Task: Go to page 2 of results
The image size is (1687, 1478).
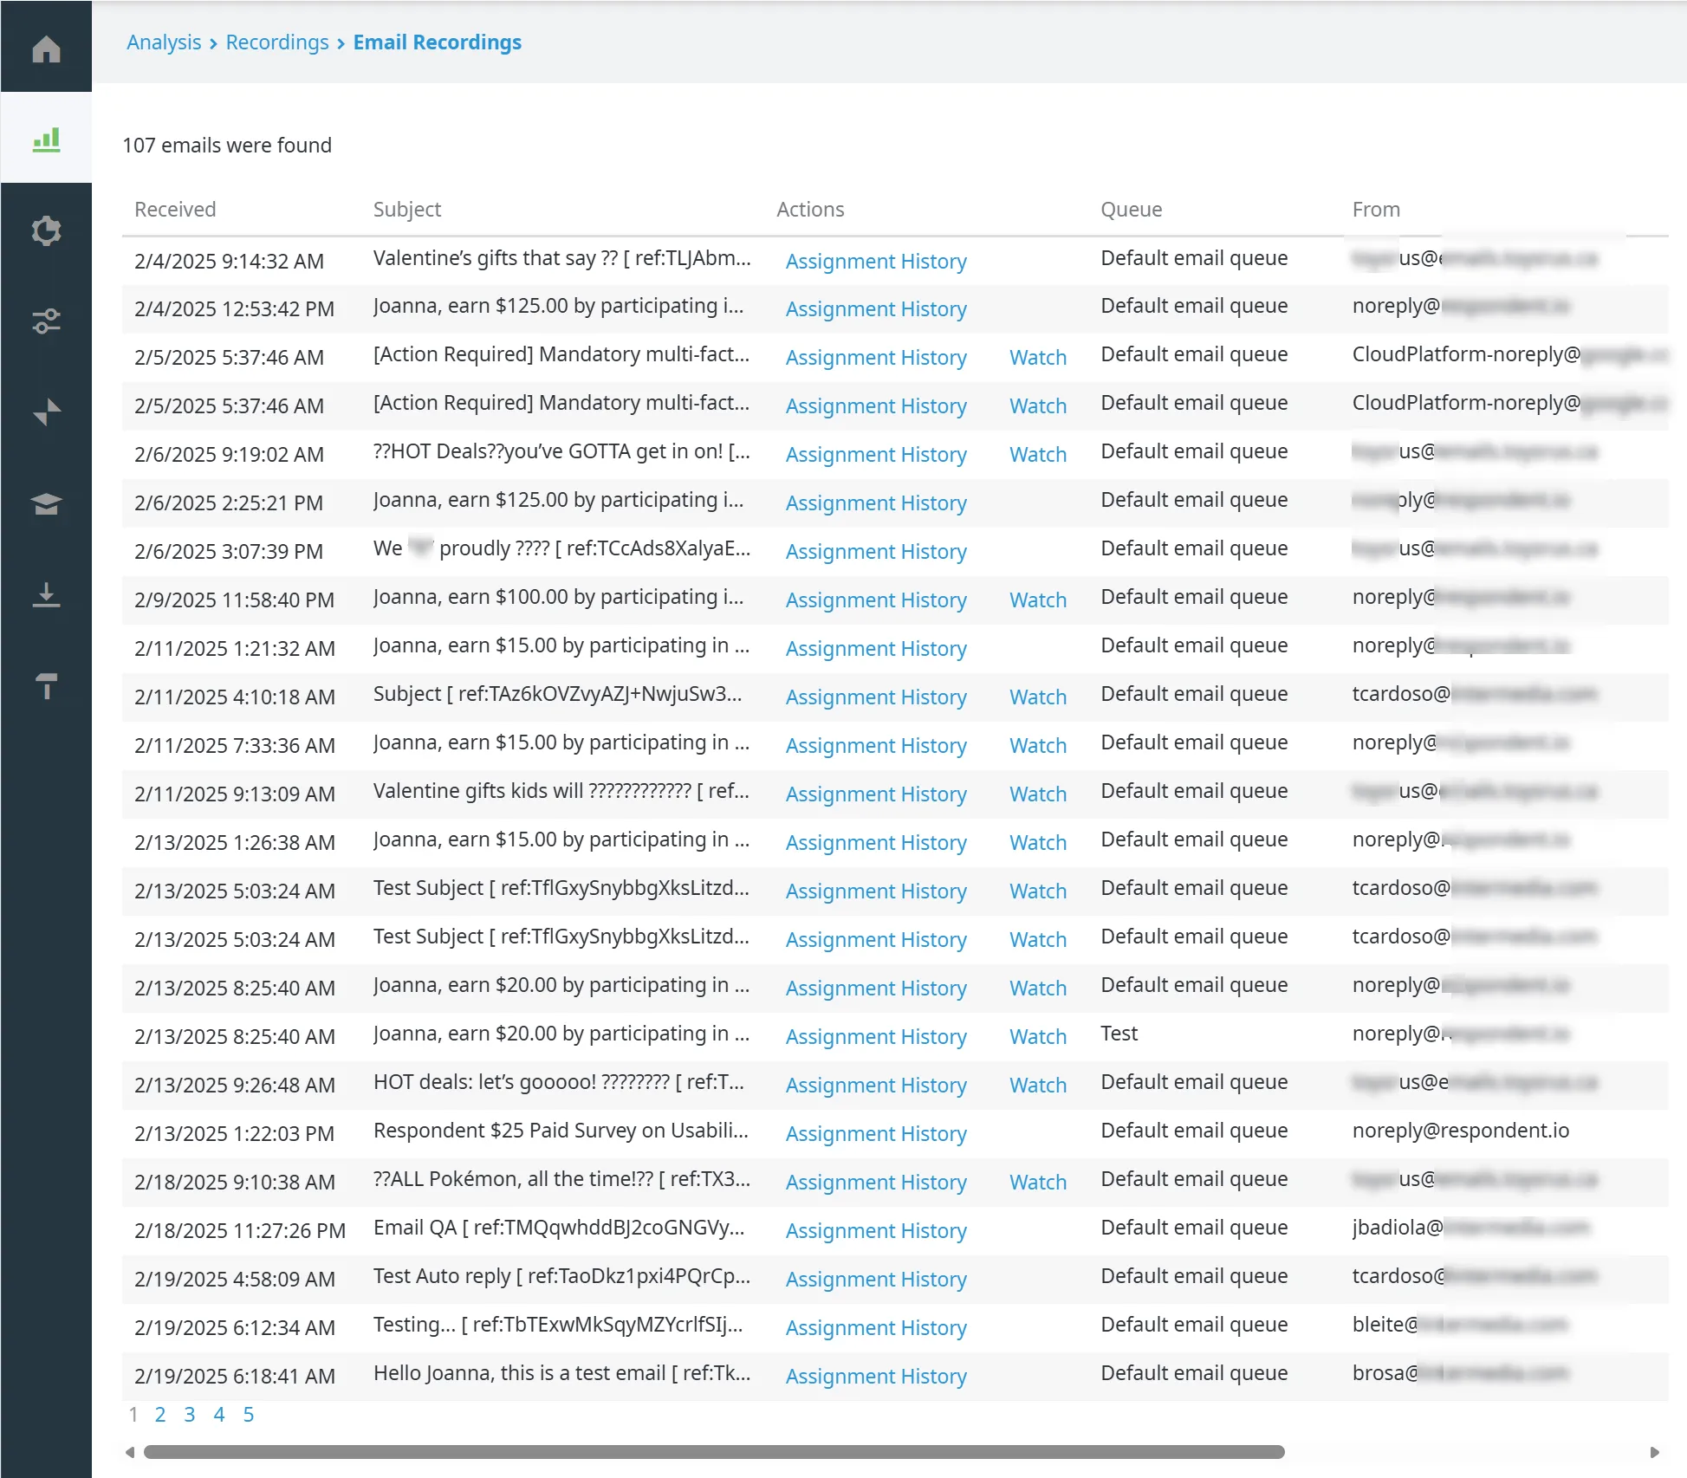Action: (x=160, y=1415)
